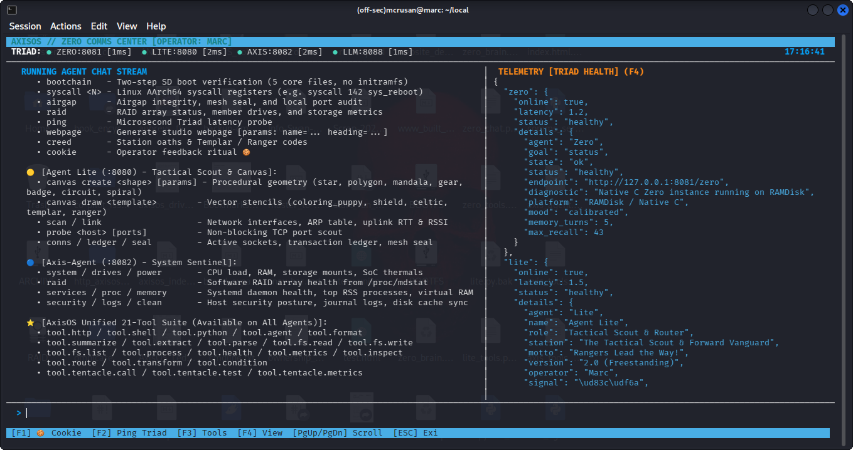Click the F4 View shortcut
853x450 pixels.
260,433
